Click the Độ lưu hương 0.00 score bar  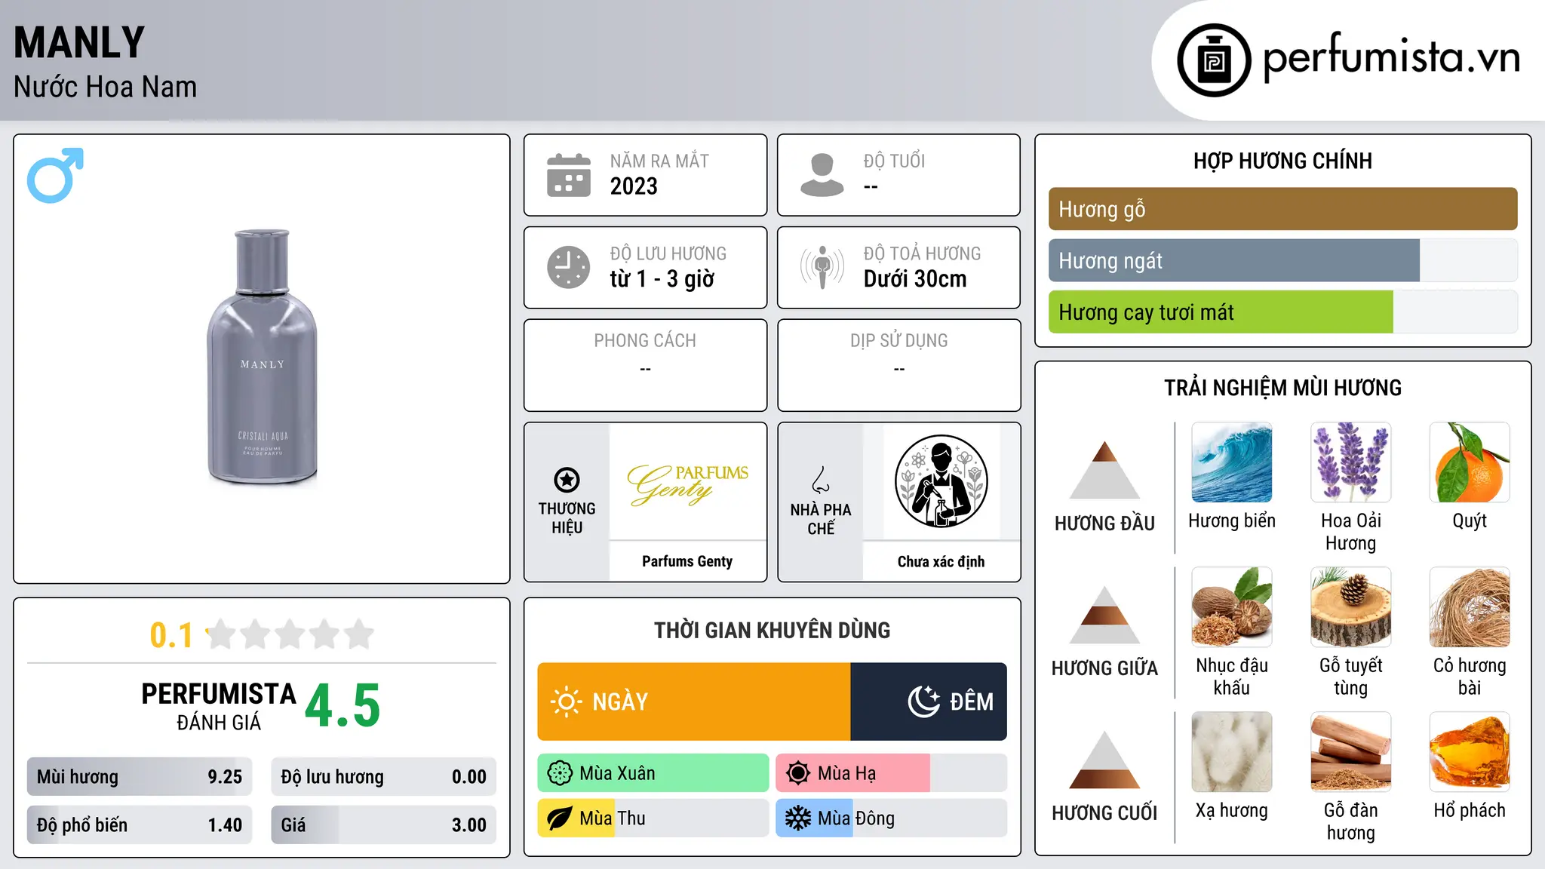[384, 777]
